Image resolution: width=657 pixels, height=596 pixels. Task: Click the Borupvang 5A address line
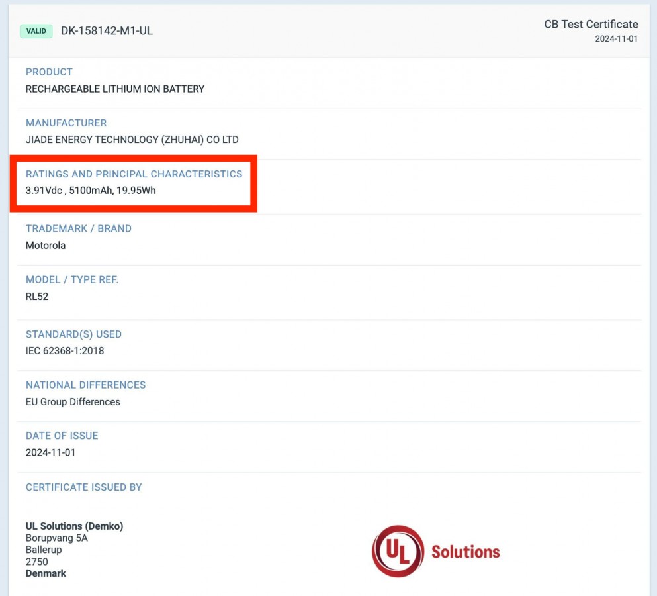coord(56,538)
